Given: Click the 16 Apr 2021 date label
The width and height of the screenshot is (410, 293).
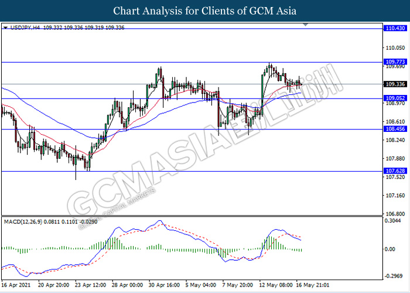Looking at the screenshot, I should coord(16,285).
